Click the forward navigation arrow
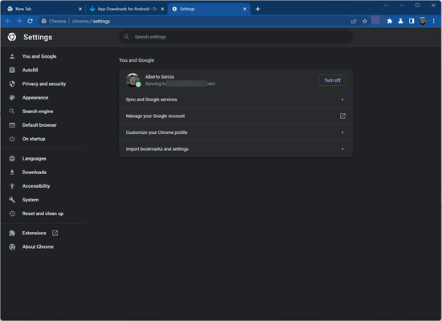The height and width of the screenshot is (321, 442). coord(19,21)
